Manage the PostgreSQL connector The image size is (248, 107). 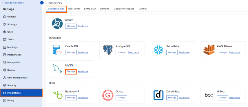[x=121, y=52]
